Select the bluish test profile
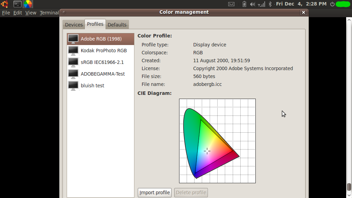Image resolution: width=352 pixels, height=198 pixels. [101, 86]
